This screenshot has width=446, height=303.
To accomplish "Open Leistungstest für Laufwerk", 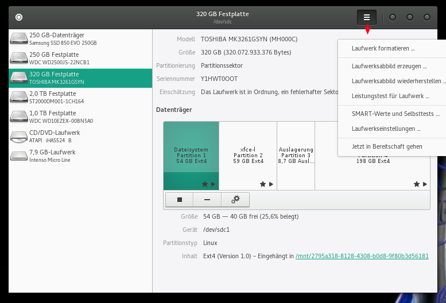I will coord(390,96).
